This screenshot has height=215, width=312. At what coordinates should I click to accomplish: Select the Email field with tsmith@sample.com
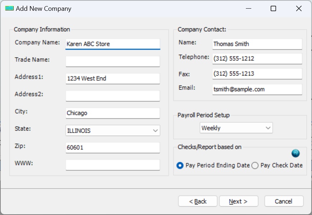(x=257, y=89)
